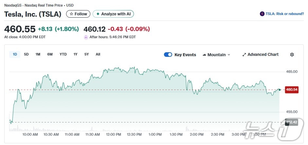Click the mountain chart-type icon

pyautogui.click(x=204, y=55)
